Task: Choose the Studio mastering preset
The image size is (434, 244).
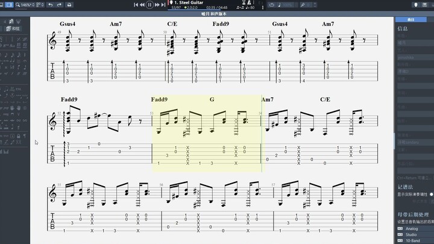Action: pyautogui.click(x=412, y=234)
